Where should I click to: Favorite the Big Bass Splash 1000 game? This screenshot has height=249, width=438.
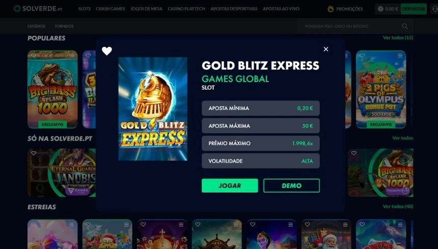(x=34, y=56)
